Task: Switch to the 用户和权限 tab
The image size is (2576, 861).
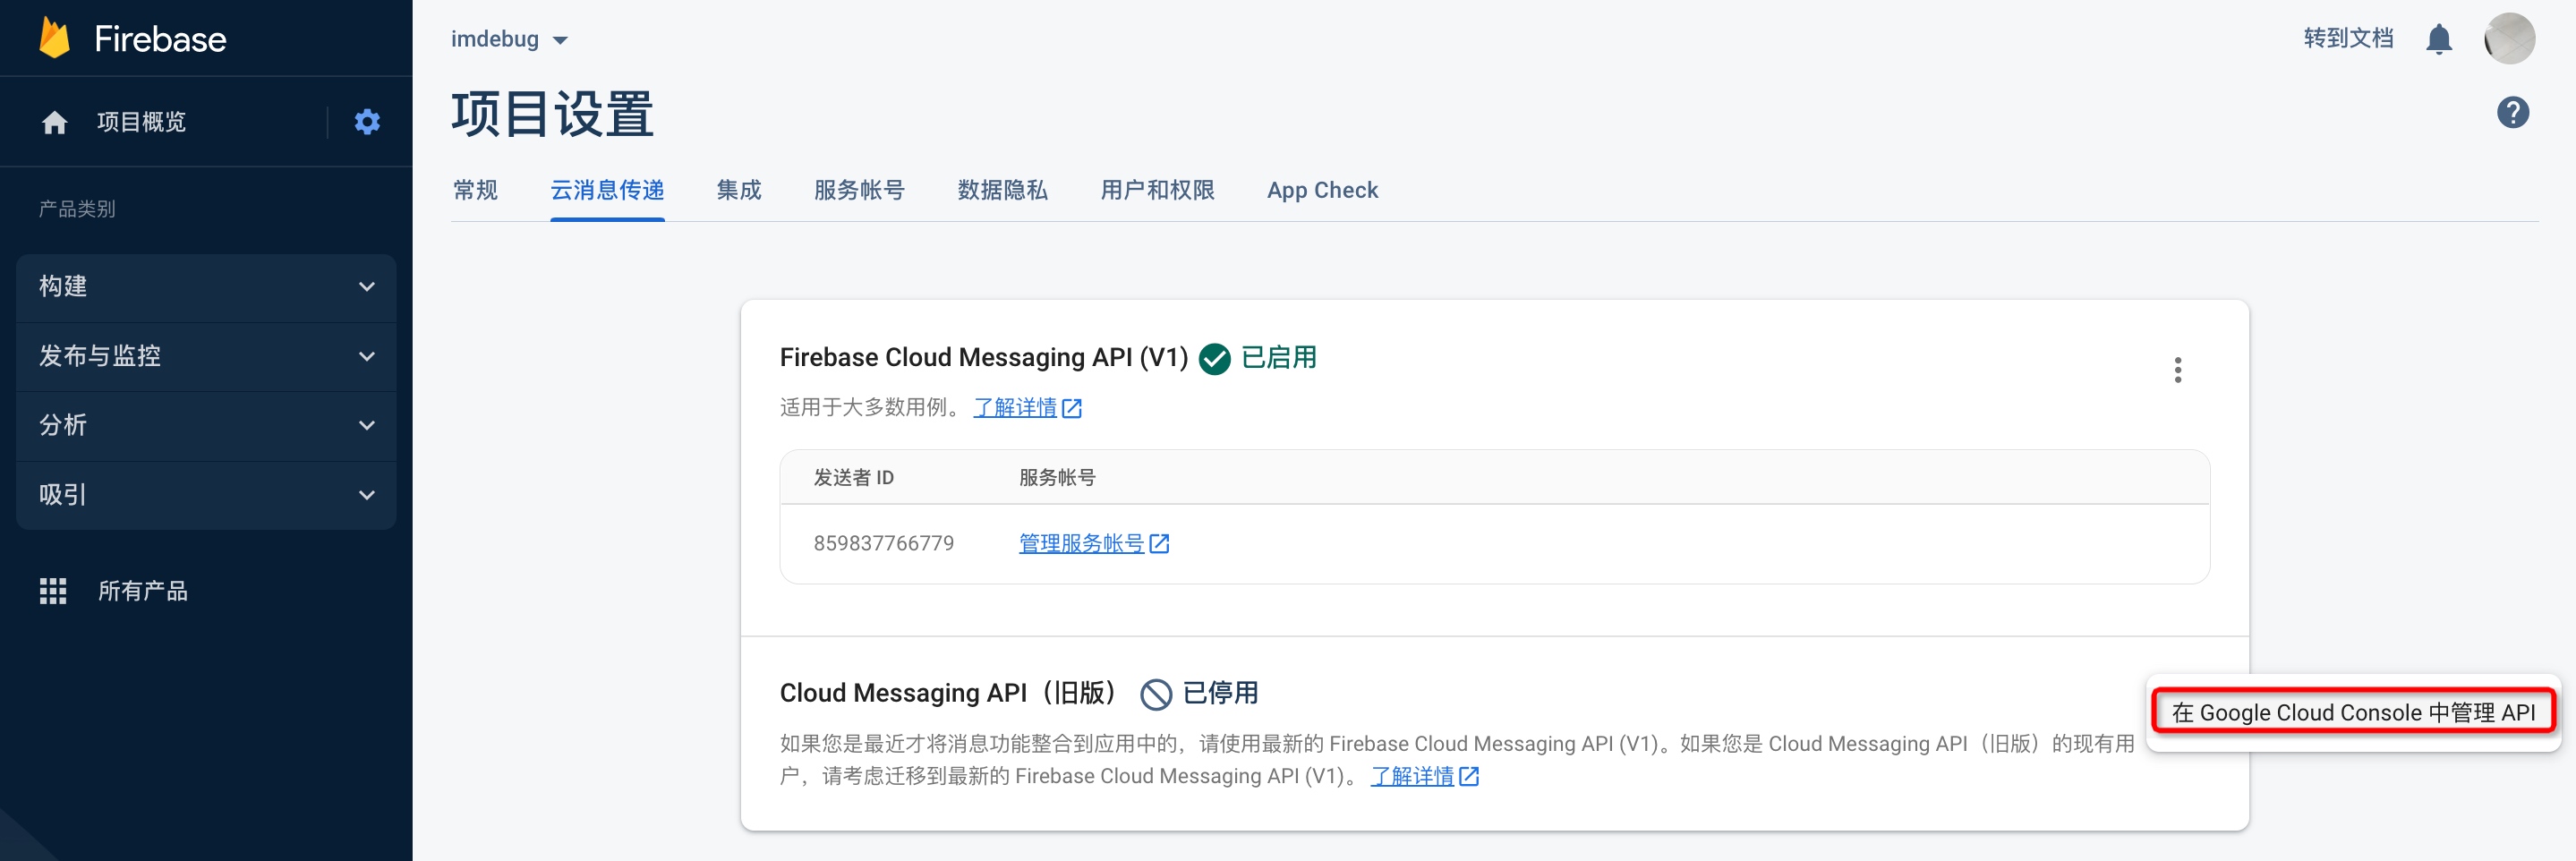Action: point(1157,190)
